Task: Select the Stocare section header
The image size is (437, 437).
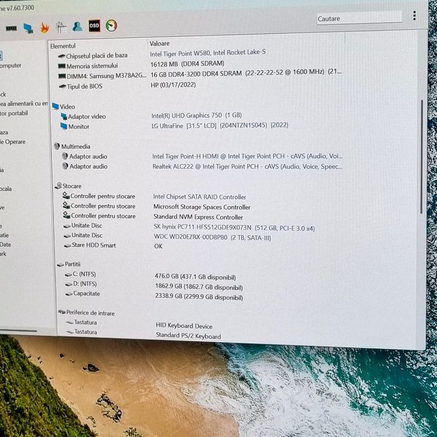Action: point(68,186)
